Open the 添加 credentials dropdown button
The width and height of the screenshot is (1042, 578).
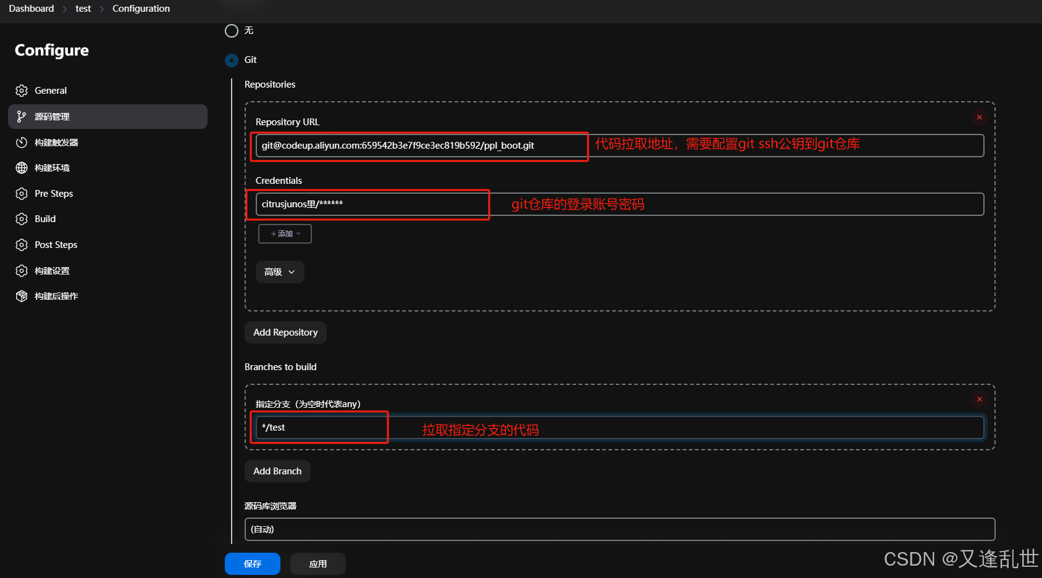tap(285, 234)
